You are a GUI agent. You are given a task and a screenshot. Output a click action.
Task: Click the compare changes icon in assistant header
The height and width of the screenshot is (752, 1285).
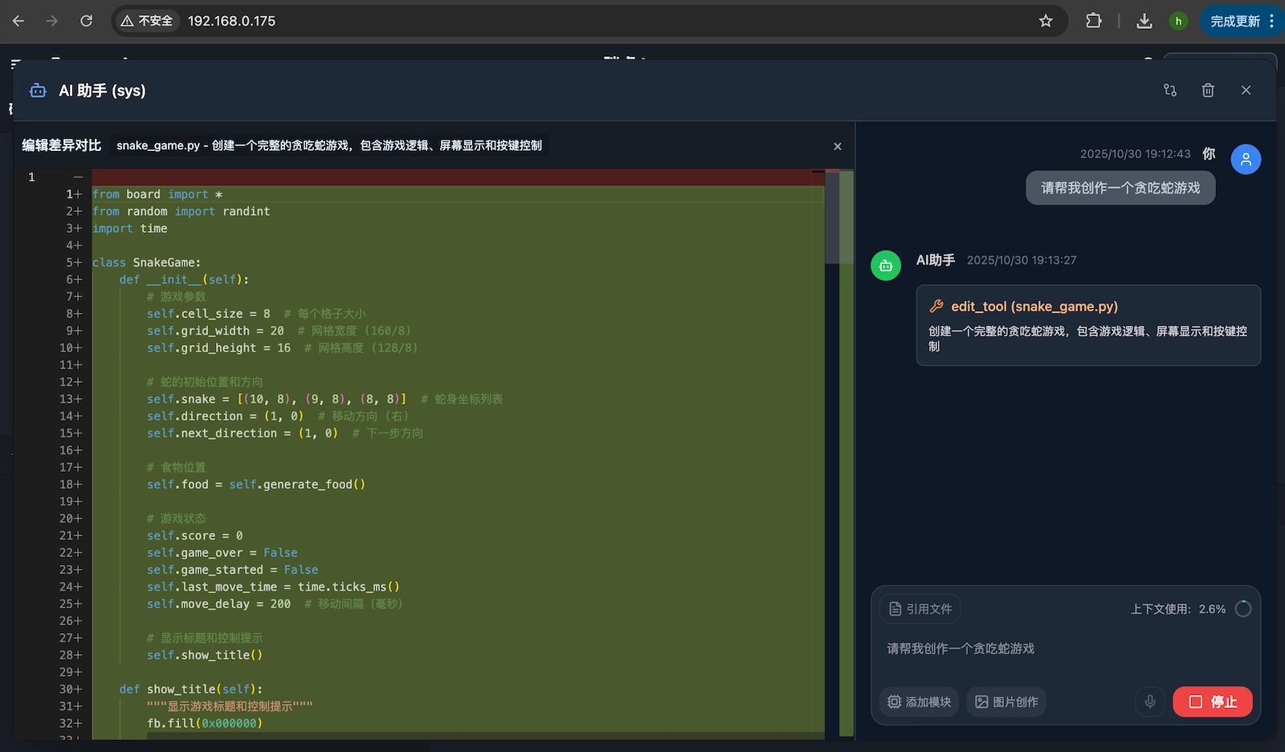tap(1170, 91)
